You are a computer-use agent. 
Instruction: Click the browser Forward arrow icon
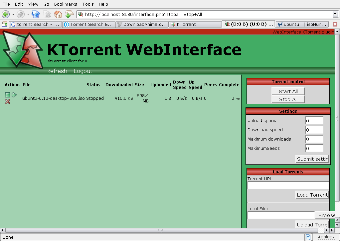pos(21,15)
